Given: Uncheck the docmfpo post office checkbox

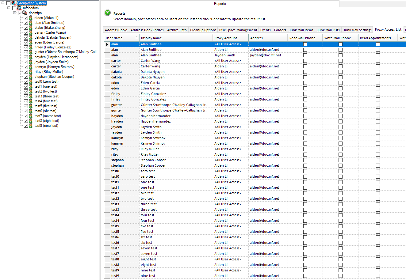Looking at the screenshot, I should pyautogui.click(x=20, y=13).
